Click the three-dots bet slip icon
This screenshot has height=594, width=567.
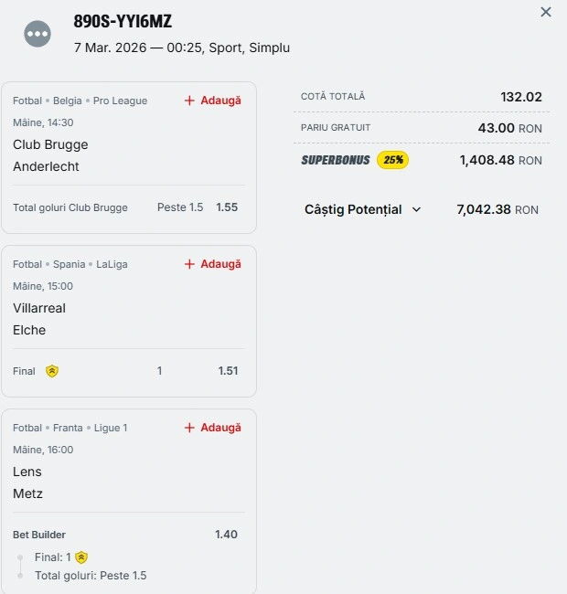tap(37, 34)
